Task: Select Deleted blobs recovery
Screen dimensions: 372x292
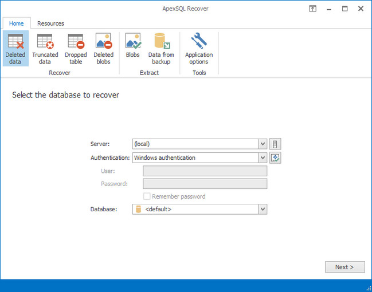Action: (x=103, y=49)
